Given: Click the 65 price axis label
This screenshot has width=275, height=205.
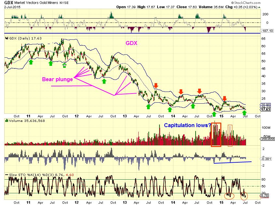Looking at the screenshot, I should click(x=263, y=39).
